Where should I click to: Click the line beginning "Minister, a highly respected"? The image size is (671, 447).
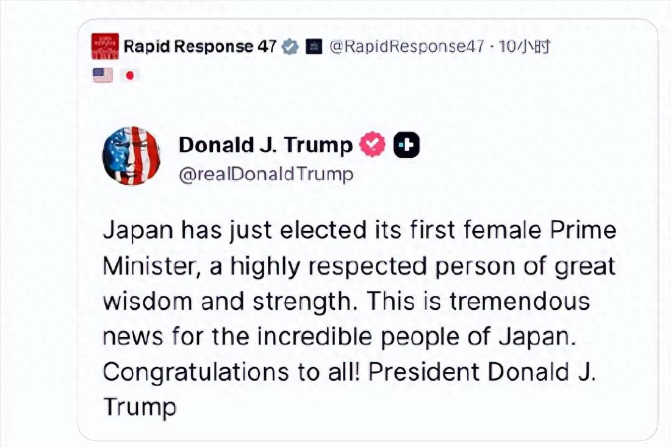coord(359,266)
